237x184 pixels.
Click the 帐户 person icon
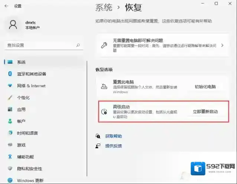click(10, 121)
